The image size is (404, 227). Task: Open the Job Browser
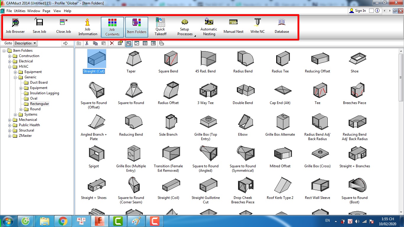pos(15,27)
